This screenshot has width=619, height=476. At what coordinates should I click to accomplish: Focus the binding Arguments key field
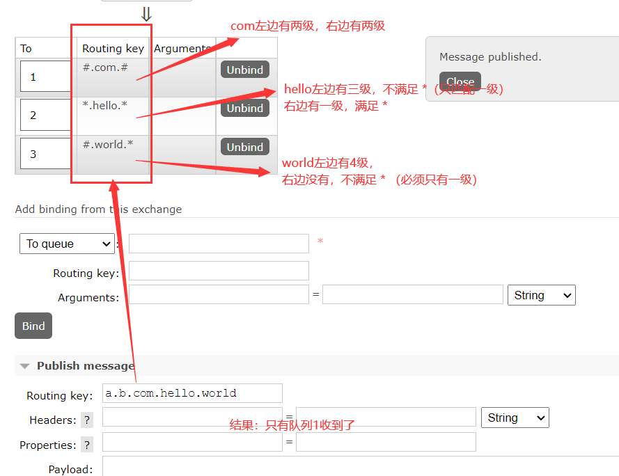point(219,294)
